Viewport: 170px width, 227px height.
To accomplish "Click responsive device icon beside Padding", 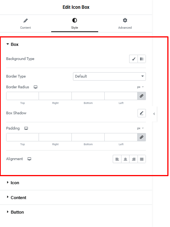I will (x=26, y=128).
